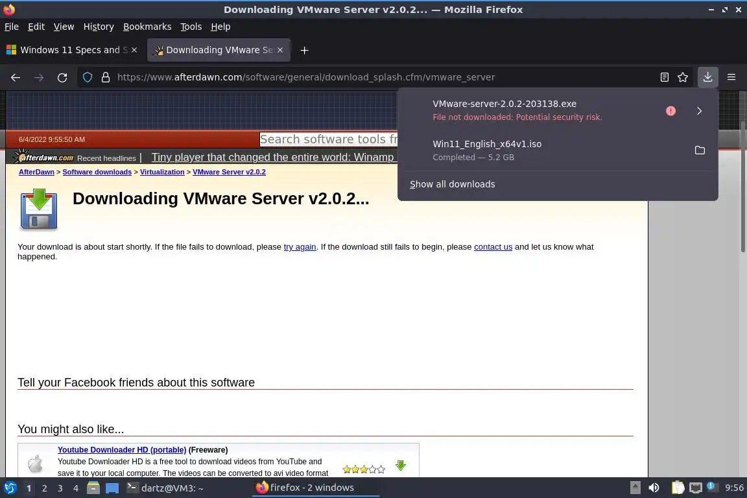Open the file manager taskbar icon
The height and width of the screenshot is (498, 747).
(93, 488)
